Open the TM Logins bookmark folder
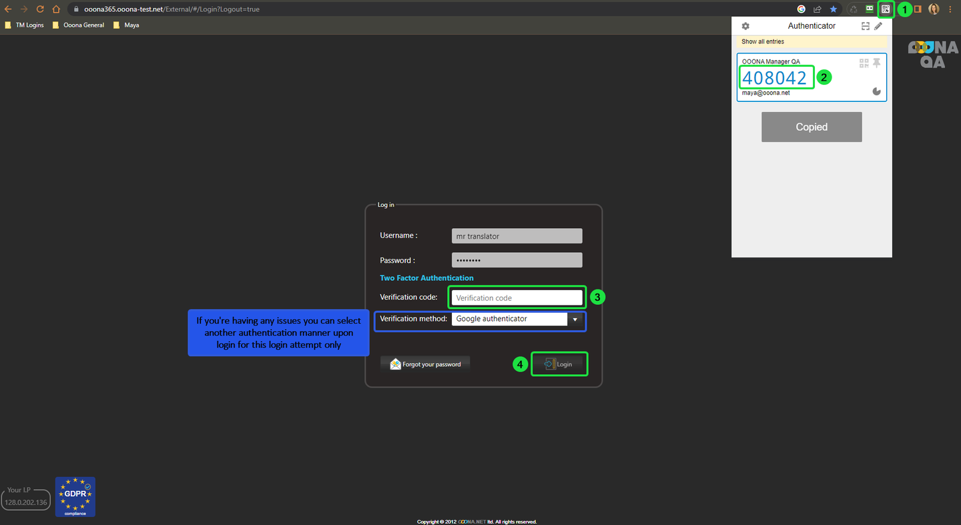This screenshot has width=961, height=525. (25, 25)
